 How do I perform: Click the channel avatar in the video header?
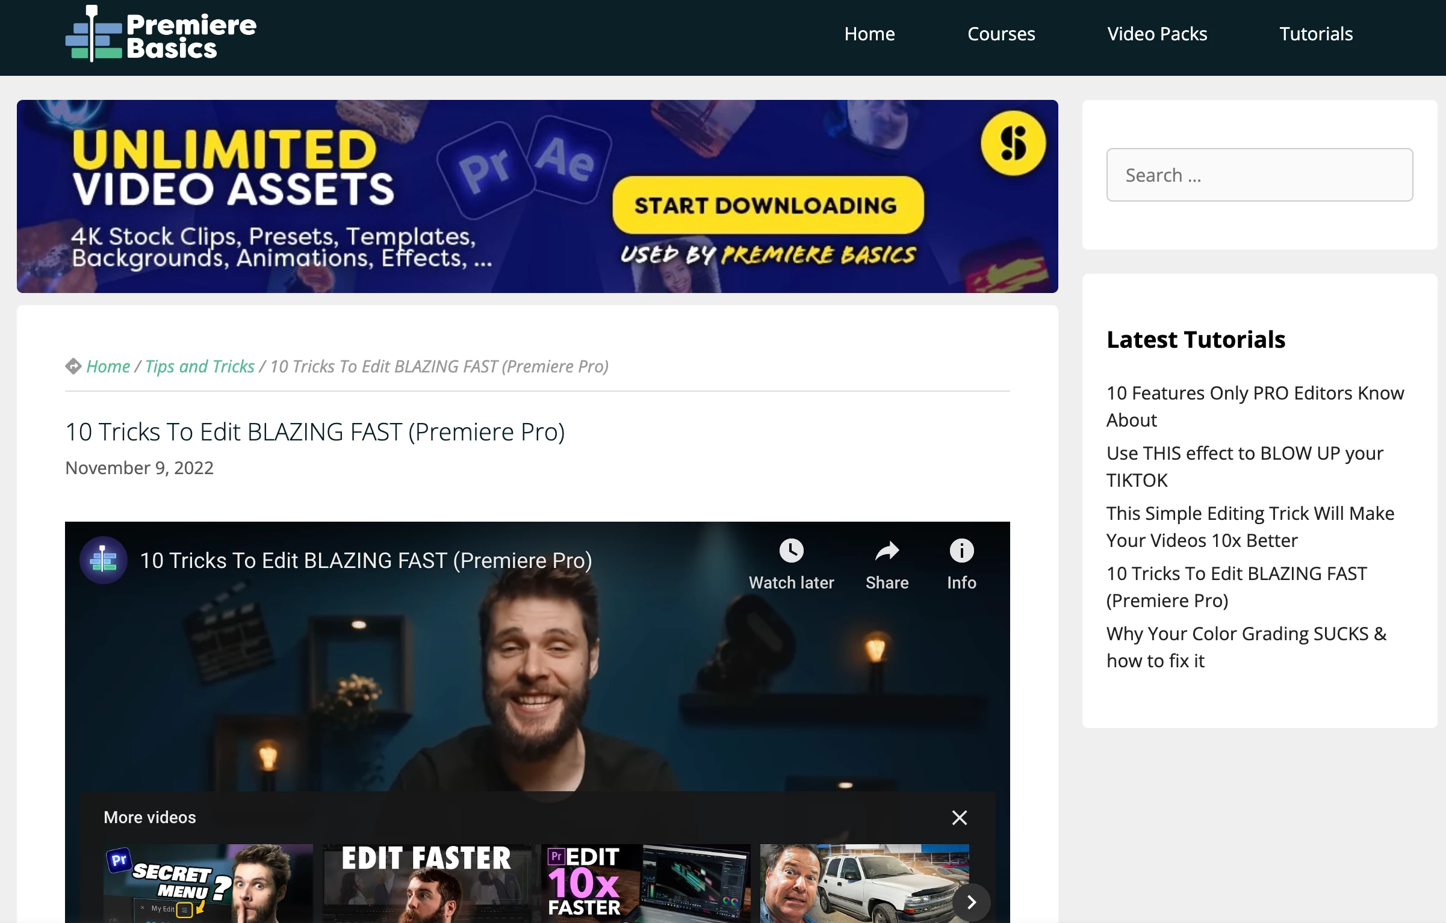point(104,560)
